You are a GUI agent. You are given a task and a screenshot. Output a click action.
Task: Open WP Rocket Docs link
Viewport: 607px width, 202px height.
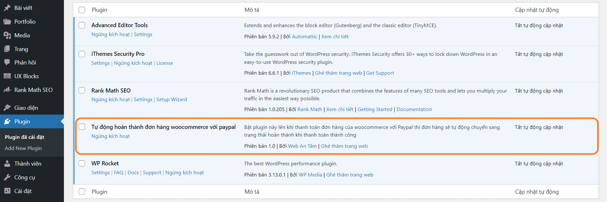133,173
